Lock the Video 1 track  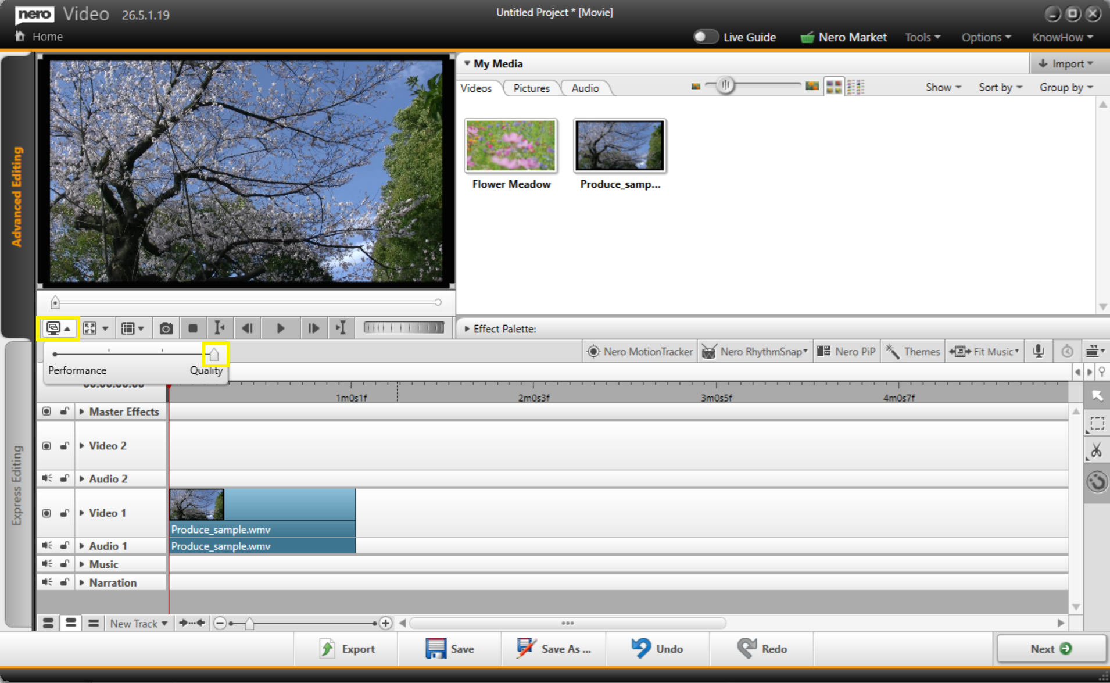click(65, 513)
